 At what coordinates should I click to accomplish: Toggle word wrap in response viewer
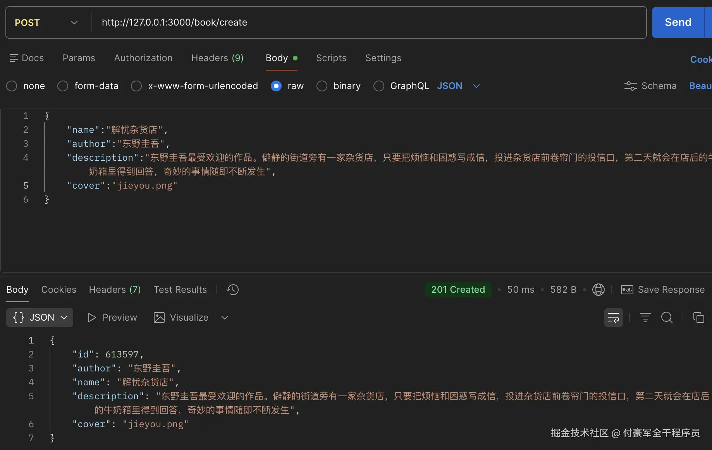pos(614,318)
